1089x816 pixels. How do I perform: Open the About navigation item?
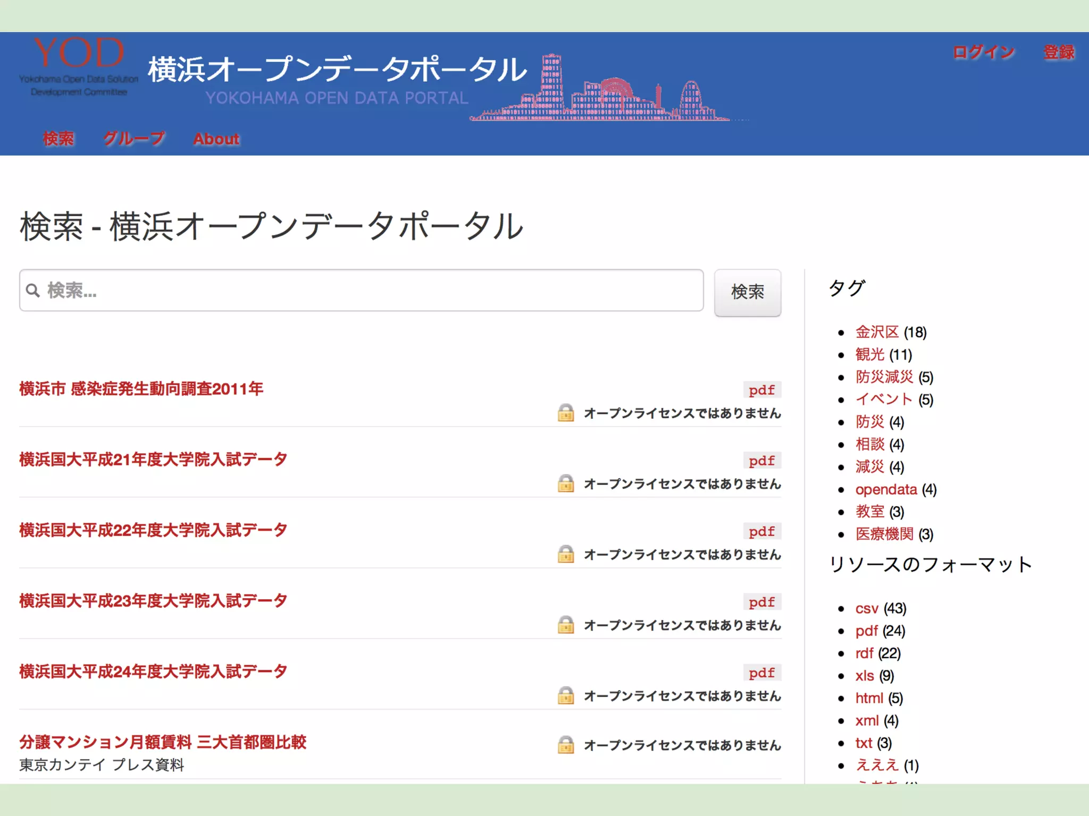click(216, 139)
